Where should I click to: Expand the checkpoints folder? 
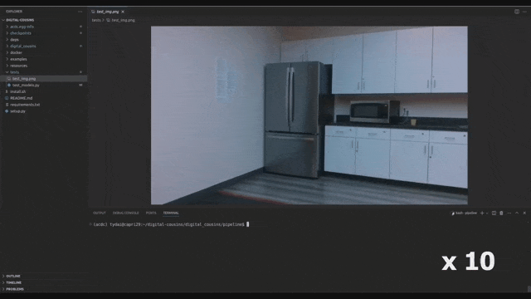[x=20, y=33]
